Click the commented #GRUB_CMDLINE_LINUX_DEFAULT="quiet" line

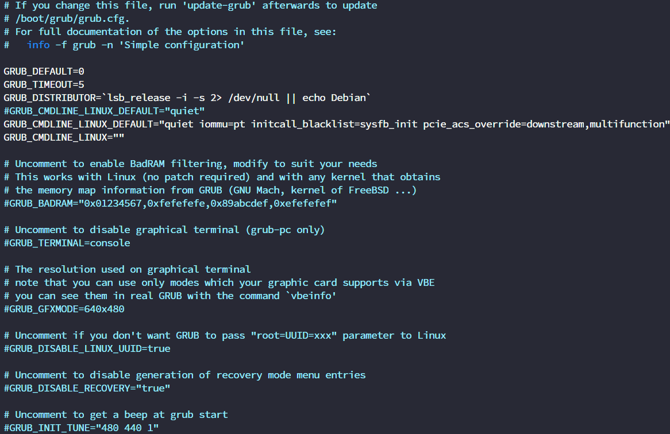coord(104,111)
